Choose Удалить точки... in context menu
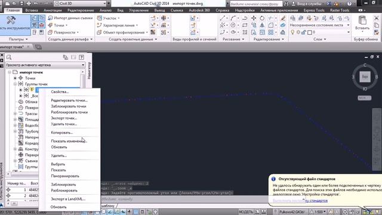 pyautogui.click(x=64, y=124)
